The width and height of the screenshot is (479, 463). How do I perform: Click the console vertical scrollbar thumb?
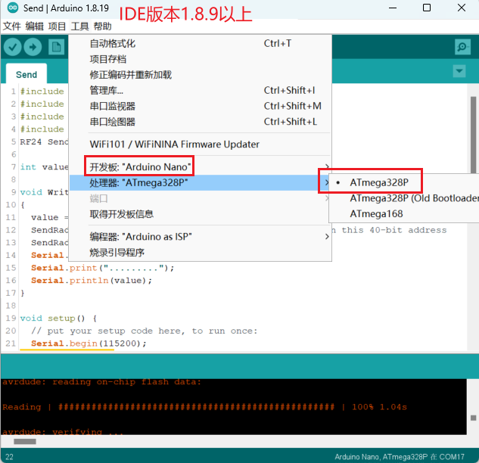pyautogui.click(x=473, y=418)
